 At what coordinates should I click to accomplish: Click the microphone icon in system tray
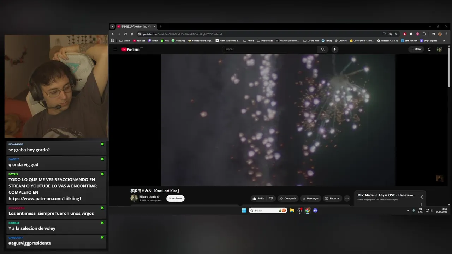(414, 211)
